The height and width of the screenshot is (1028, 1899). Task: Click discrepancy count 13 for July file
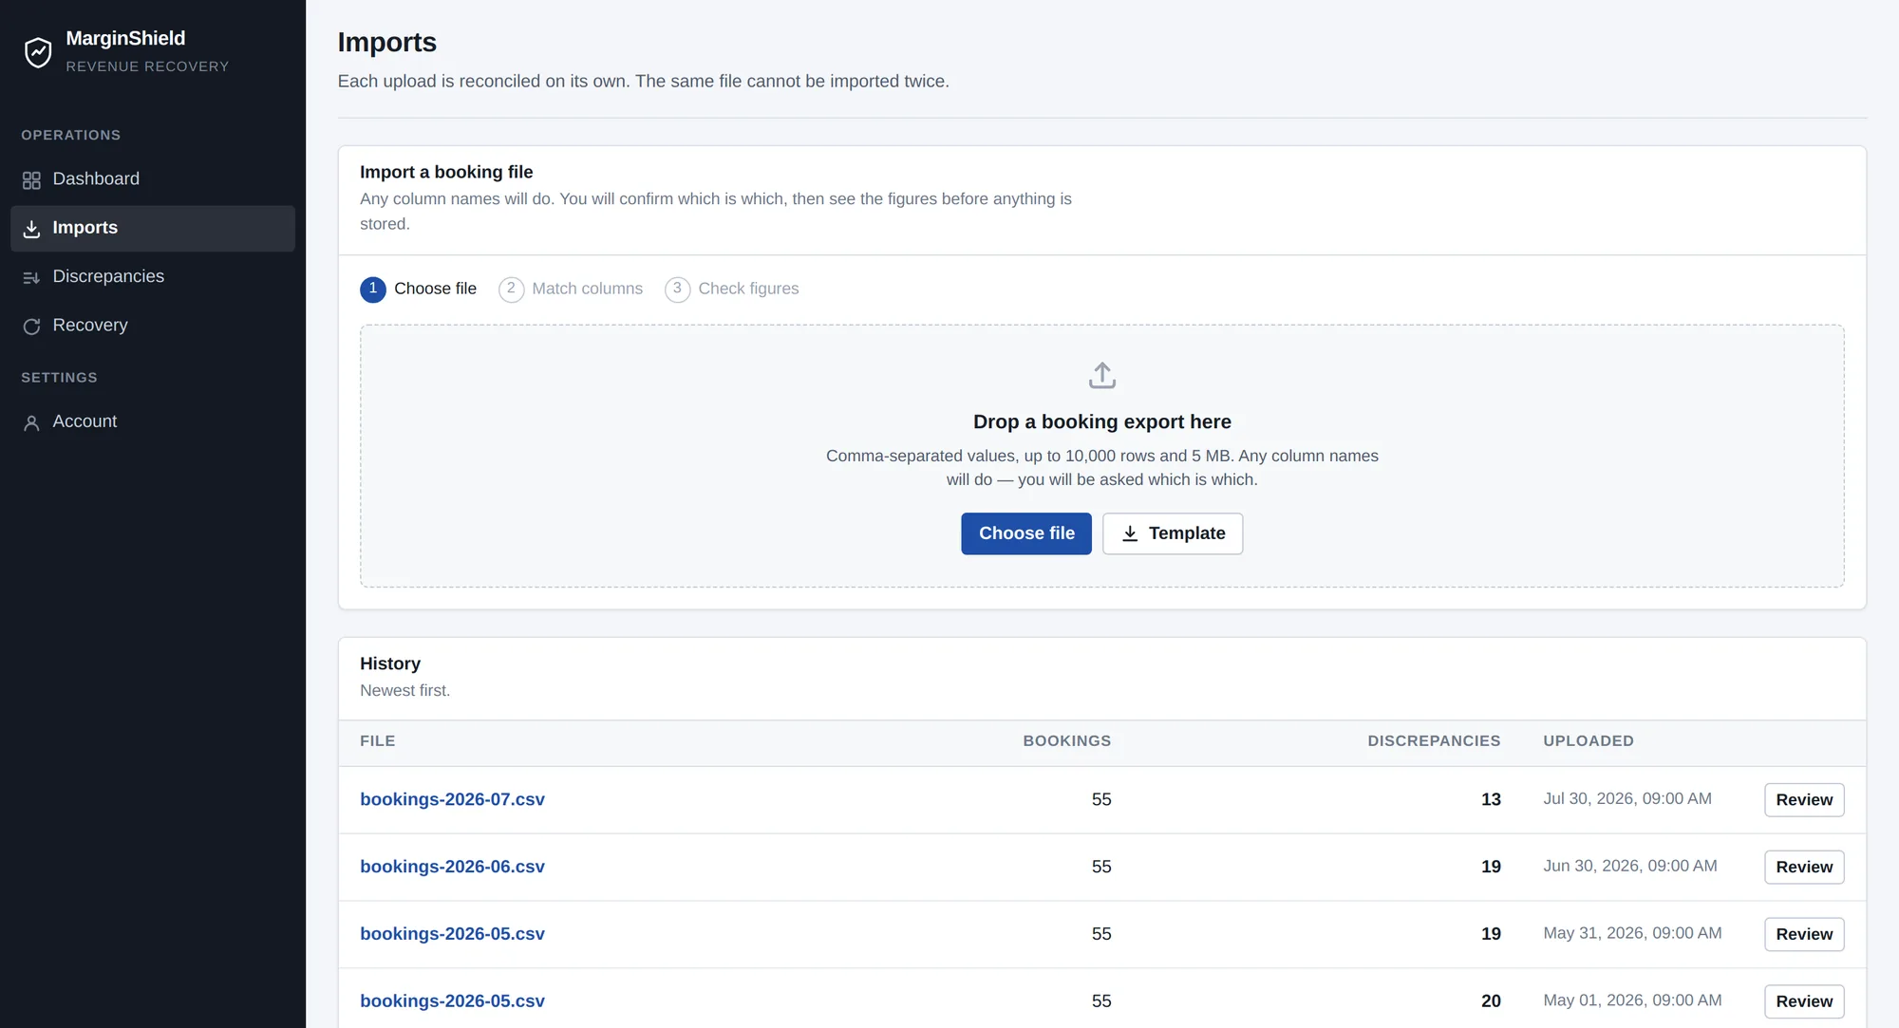point(1491,799)
